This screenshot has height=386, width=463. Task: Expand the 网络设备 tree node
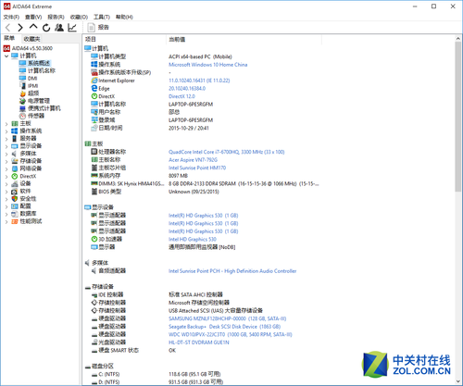click(x=6, y=168)
